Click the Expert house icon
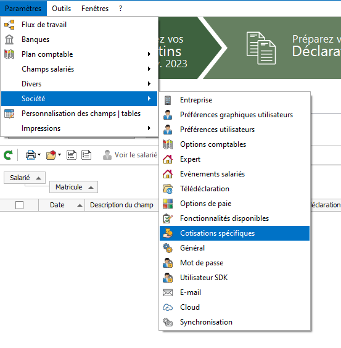341x348 pixels. point(168,159)
